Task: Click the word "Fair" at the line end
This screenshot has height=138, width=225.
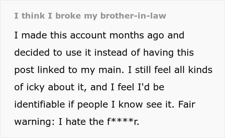Action: 186,104
